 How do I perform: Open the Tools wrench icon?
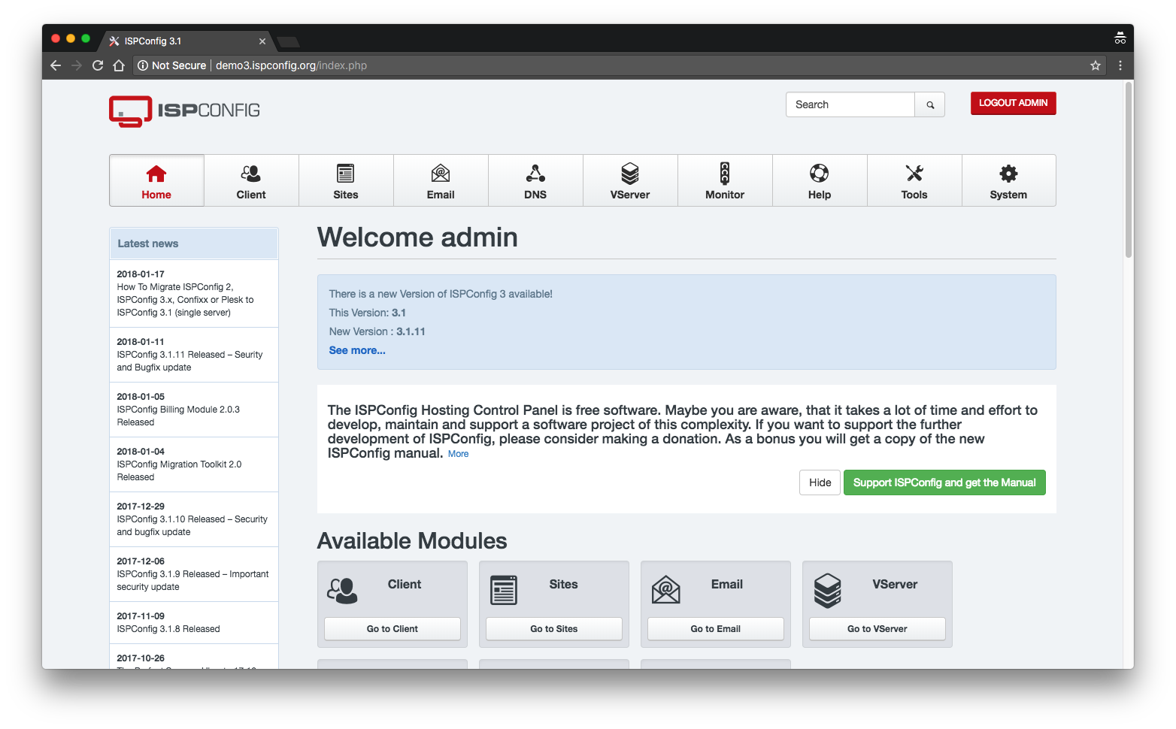point(914,174)
